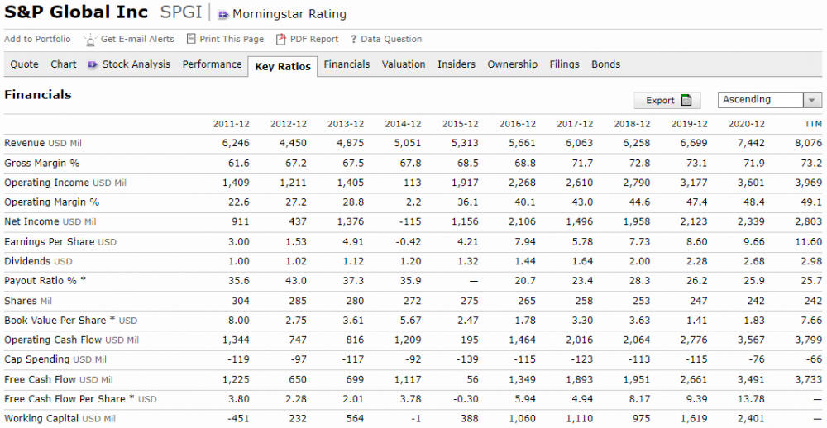Viewport: 827px width, 428px height.
Task: Click the Net Income row label
Action: (x=50, y=222)
